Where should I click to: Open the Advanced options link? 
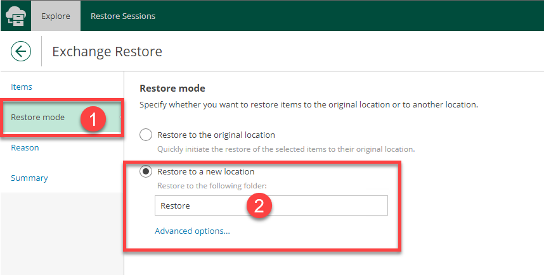click(192, 231)
